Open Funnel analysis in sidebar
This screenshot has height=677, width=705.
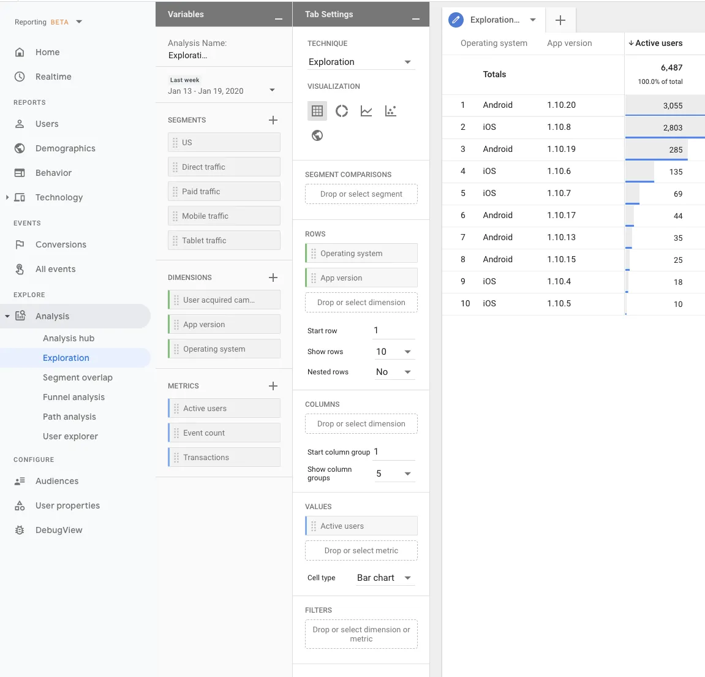click(74, 397)
